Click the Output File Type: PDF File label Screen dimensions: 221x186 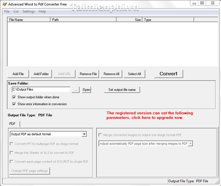tap(30, 115)
